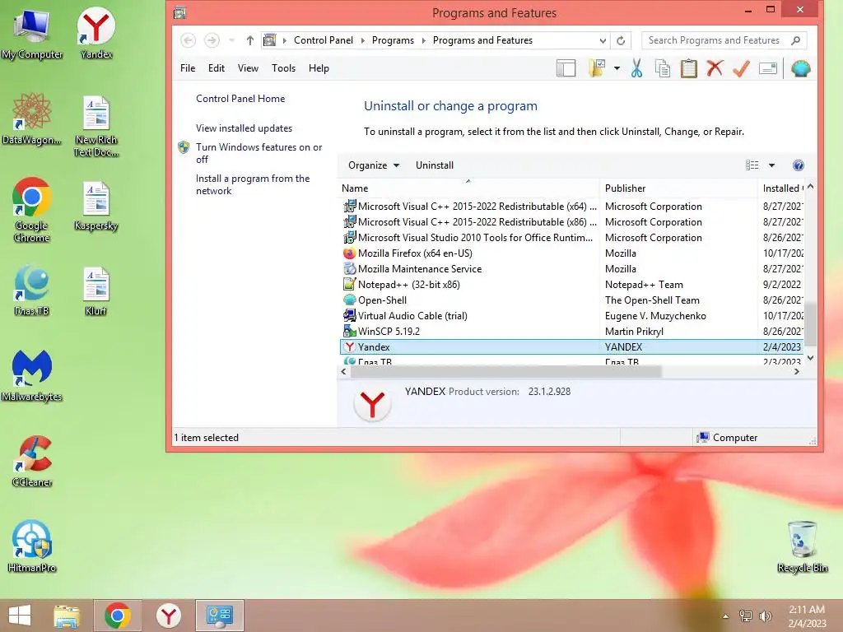The height and width of the screenshot is (632, 843).
Task: Open the View menu
Action: [248, 68]
